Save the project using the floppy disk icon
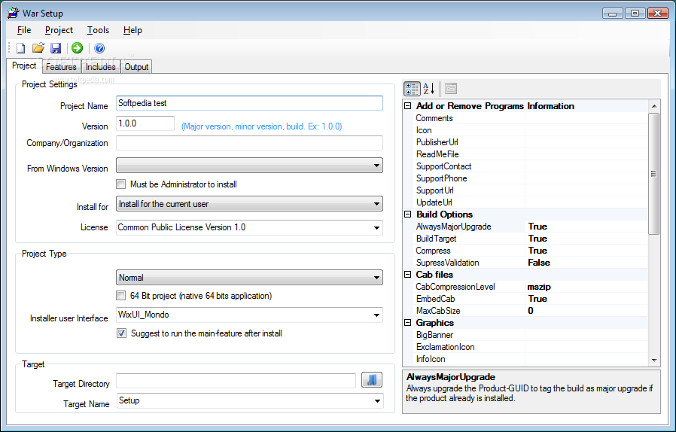The height and width of the screenshot is (432, 676). (x=56, y=48)
